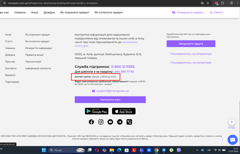
Task: Open the Viber social icon in footer
Action: pyautogui.click(x=129, y=122)
